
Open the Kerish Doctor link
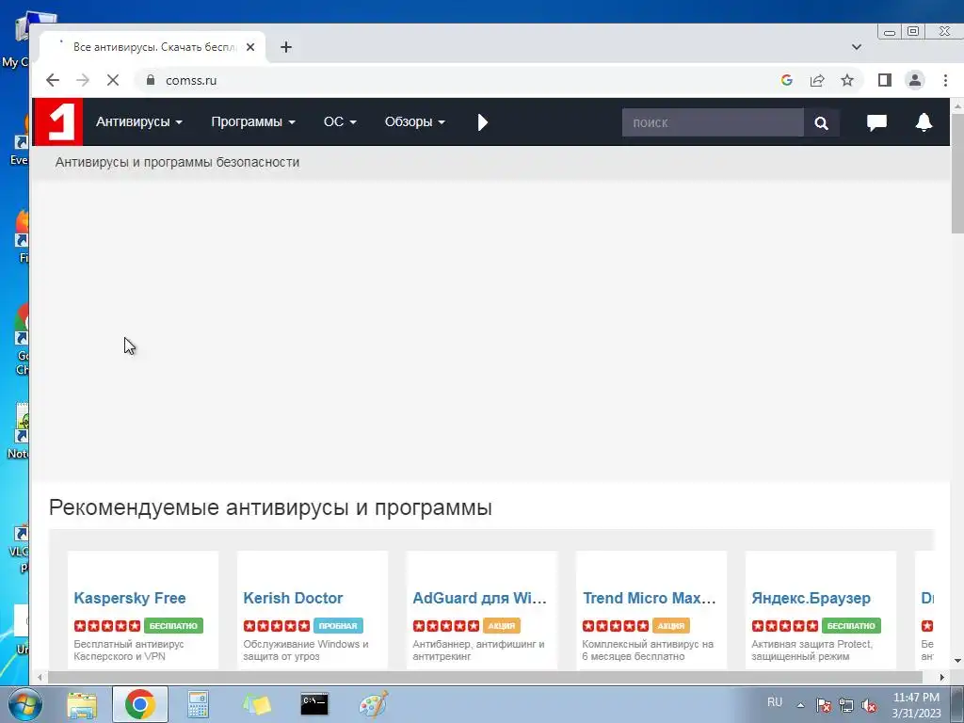293,598
